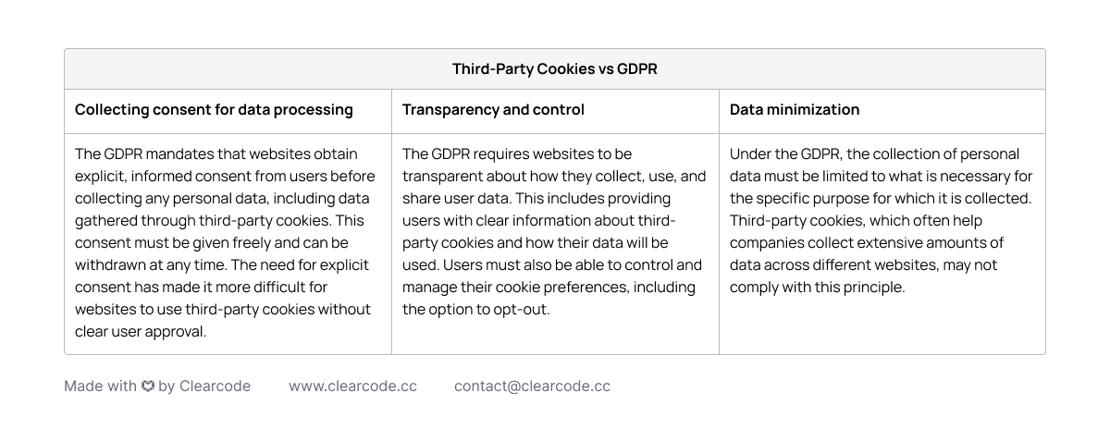Select the 'Data minimization' column header

click(x=795, y=110)
